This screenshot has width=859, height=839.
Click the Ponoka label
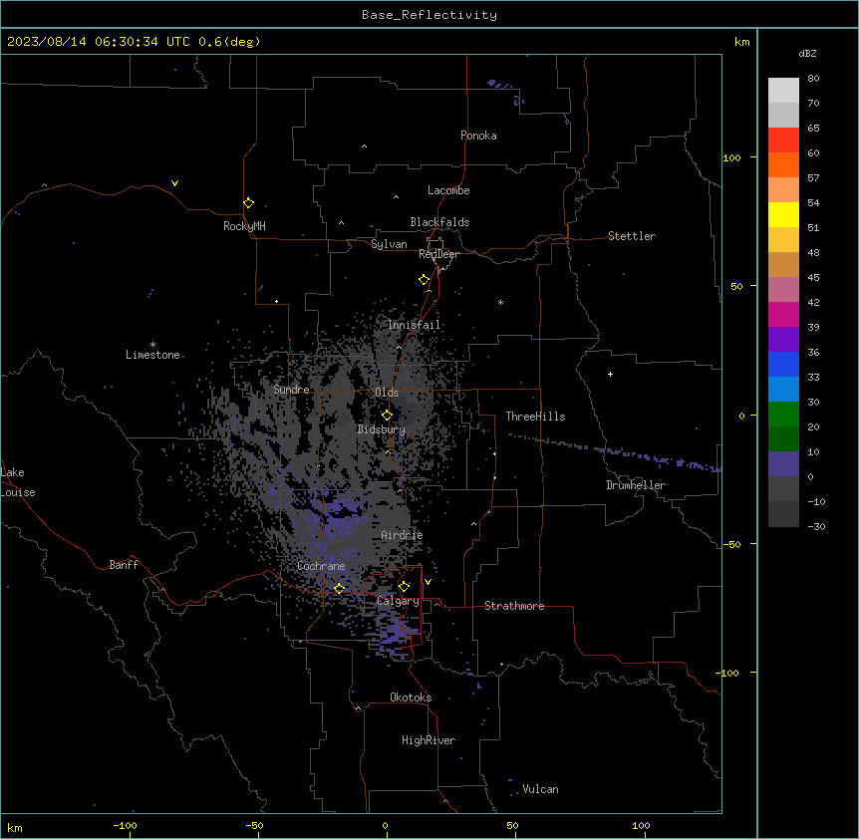(x=478, y=136)
